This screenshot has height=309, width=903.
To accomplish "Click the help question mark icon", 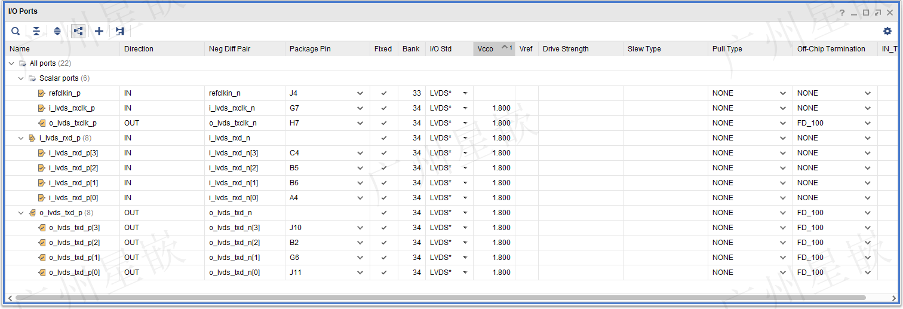I will pos(842,13).
